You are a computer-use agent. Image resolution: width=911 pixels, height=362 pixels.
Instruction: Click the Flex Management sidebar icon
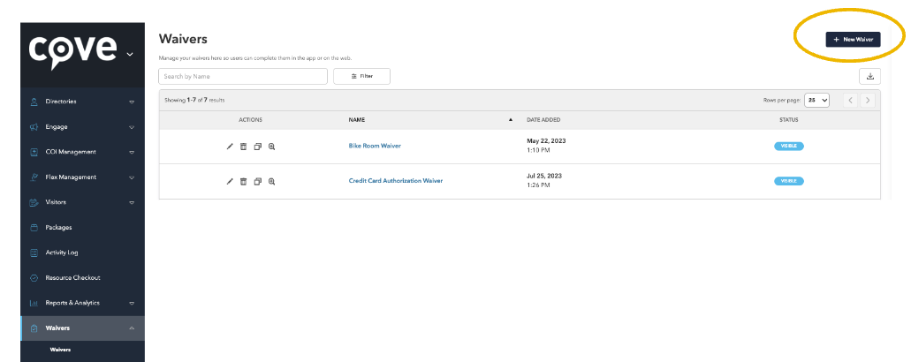[34, 177]
